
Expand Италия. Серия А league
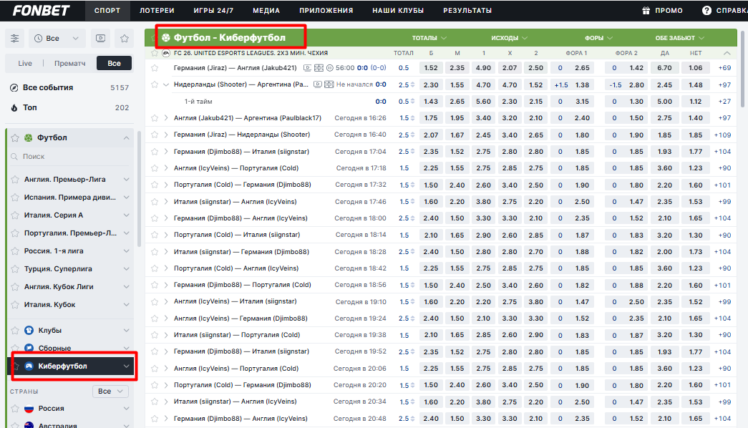click(127, 215)
